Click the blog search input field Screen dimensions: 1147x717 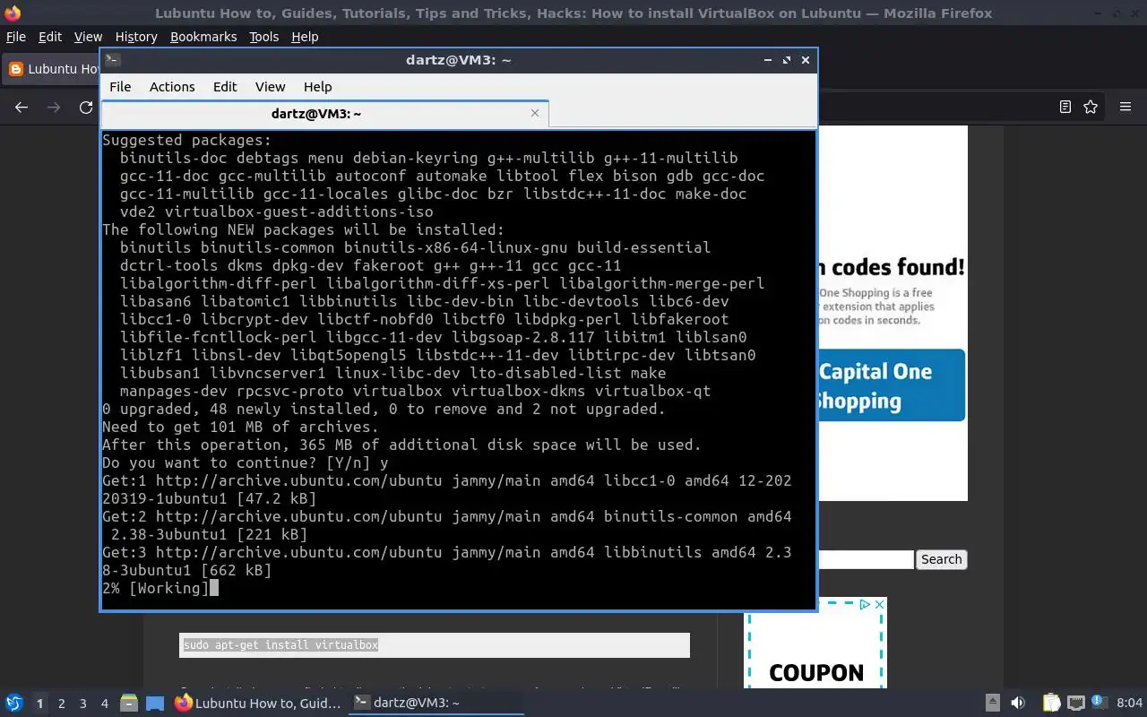[x=866, y=559]
